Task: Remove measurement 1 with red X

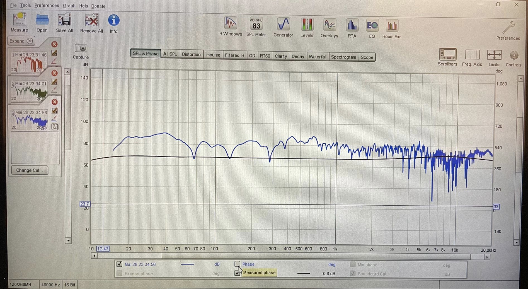Action: 54,44
